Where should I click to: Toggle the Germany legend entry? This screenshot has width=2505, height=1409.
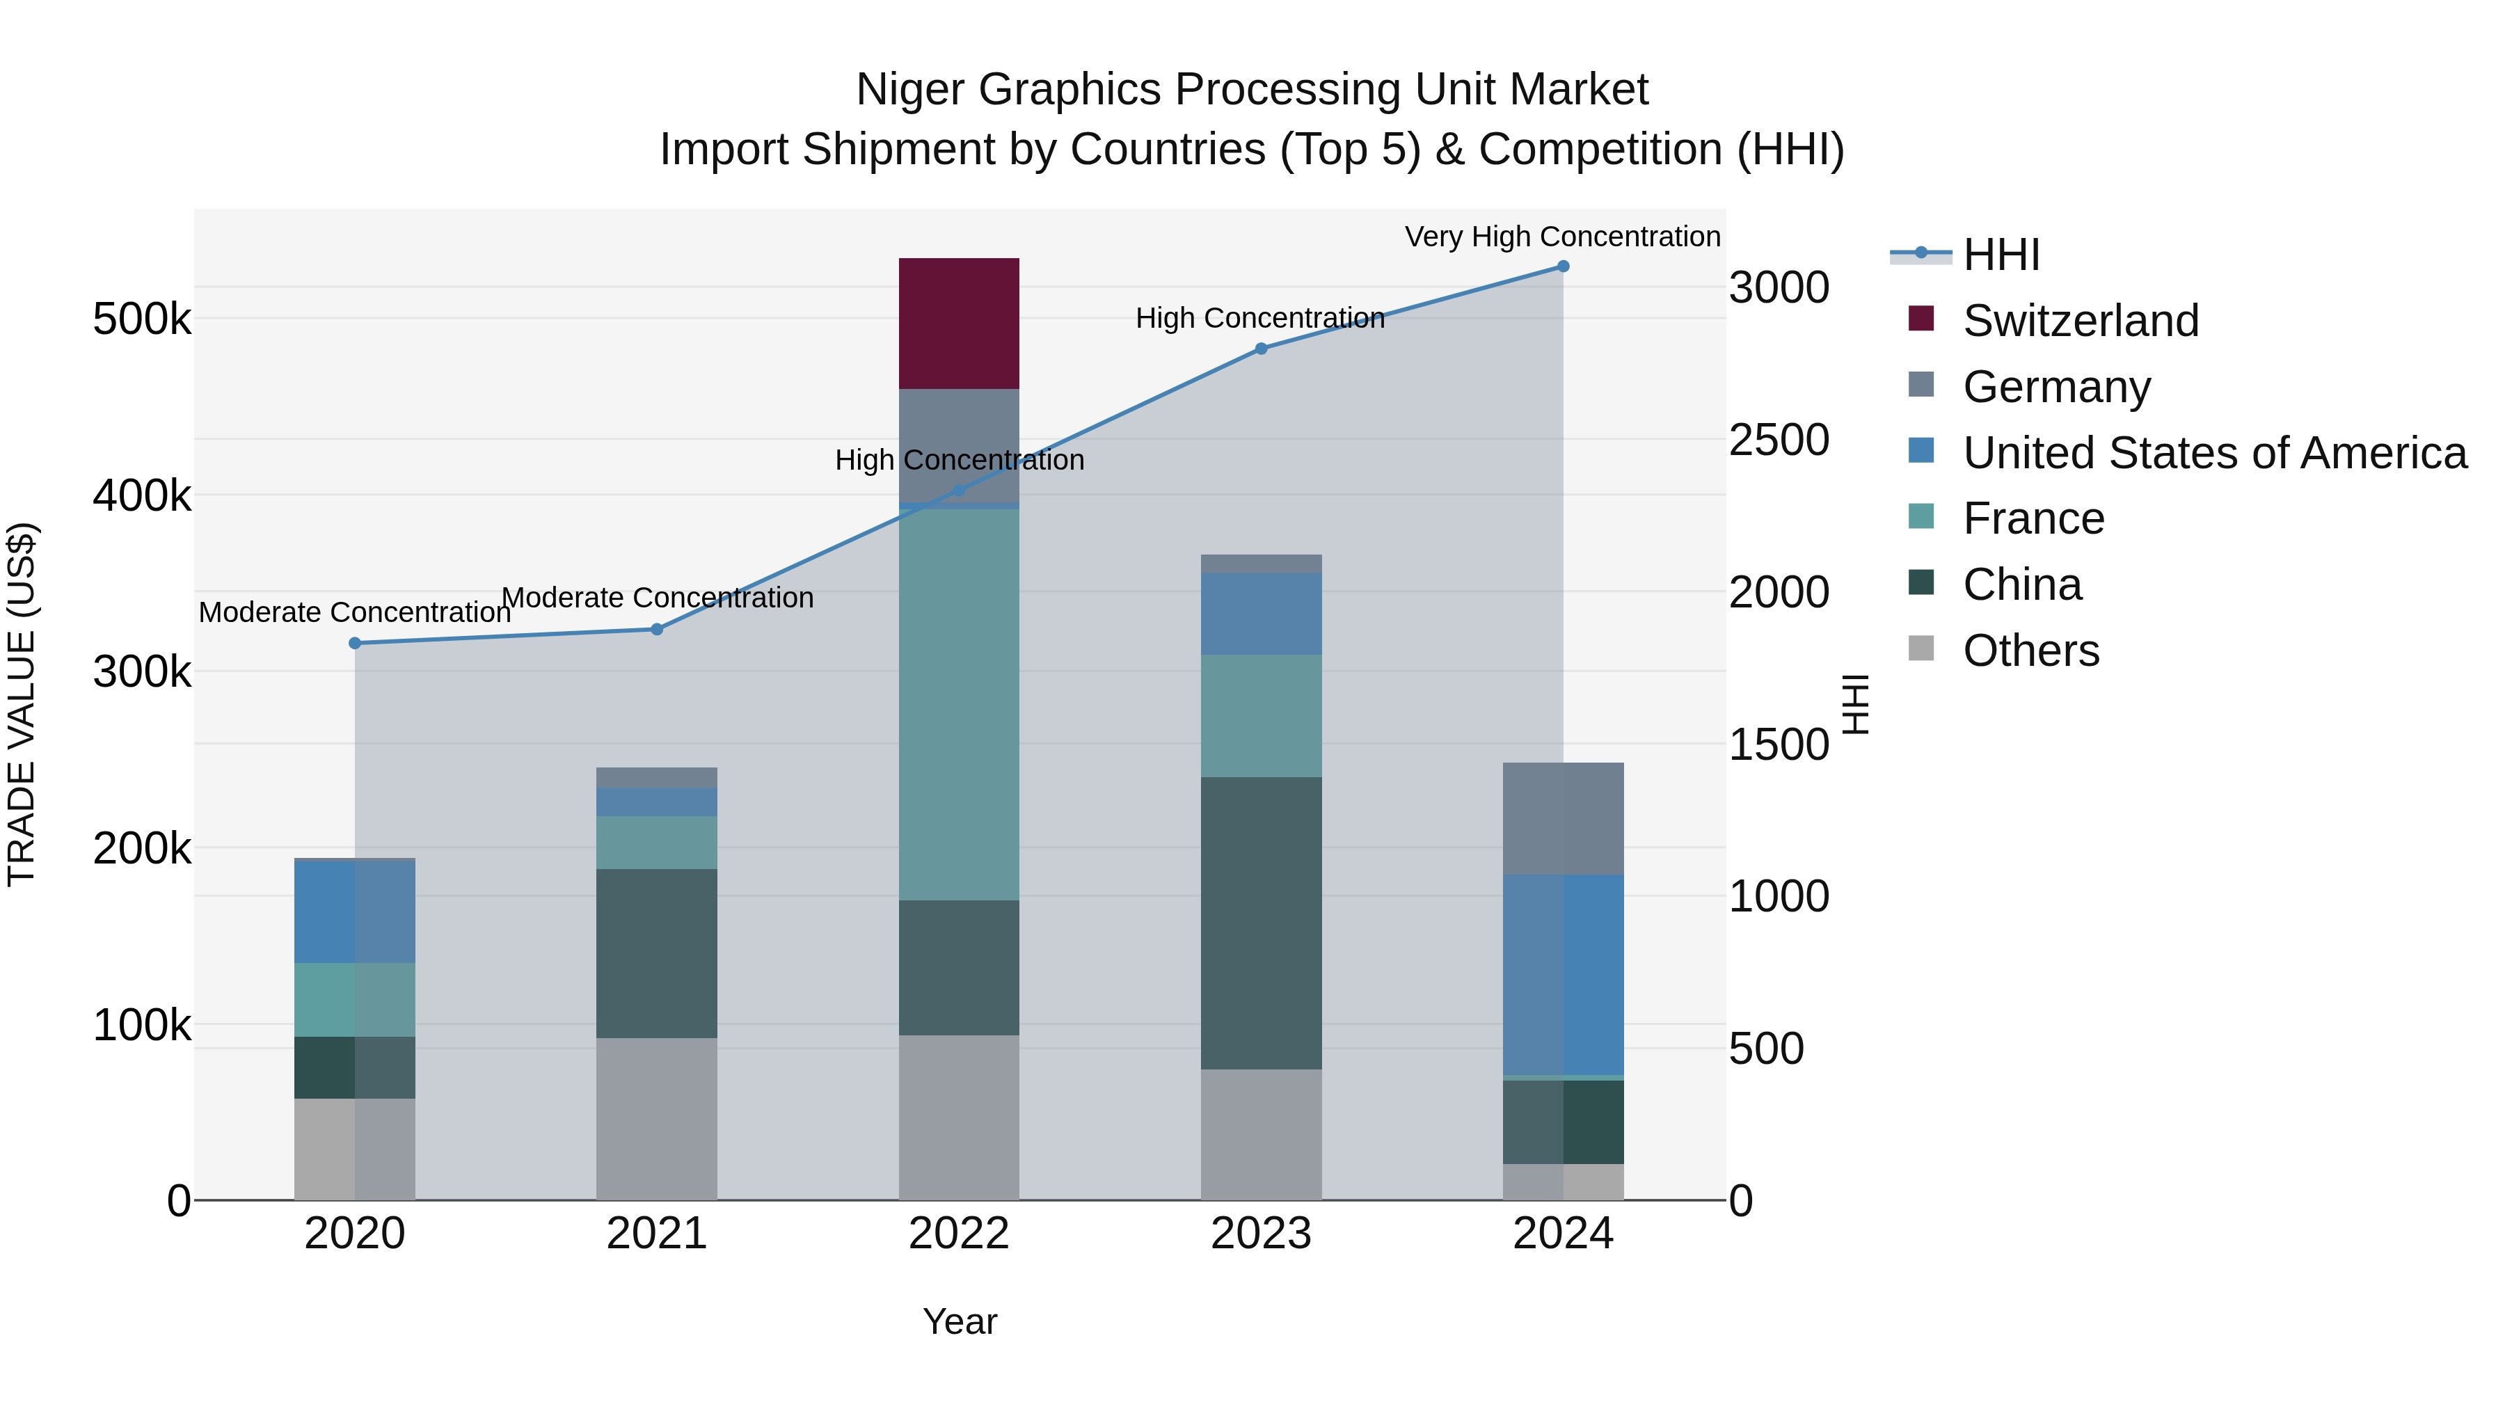(2030, 387)
